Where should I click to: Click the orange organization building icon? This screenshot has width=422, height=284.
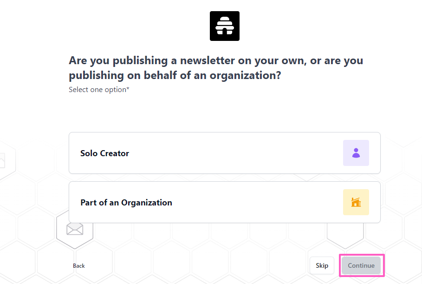pyautogui.click(x=356, y=202)
